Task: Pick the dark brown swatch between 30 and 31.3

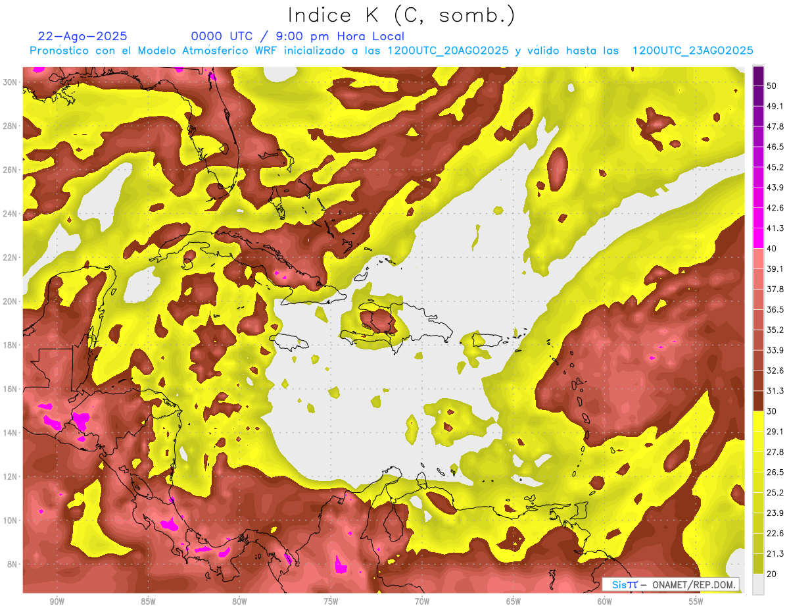Action: click(x=758, y=401)
